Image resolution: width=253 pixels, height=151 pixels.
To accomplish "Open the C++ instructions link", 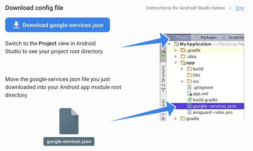I will pyautogui.click(x=240, y=8).
